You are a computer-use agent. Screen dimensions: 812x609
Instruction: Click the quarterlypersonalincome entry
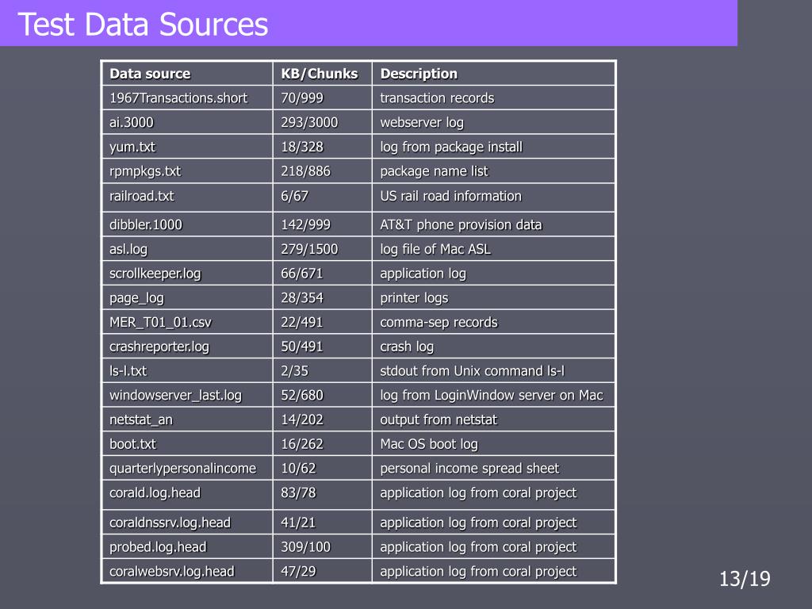183,468
